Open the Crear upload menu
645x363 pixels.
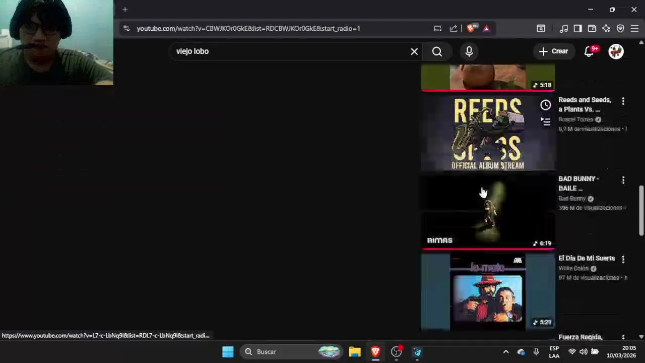(553, 51)
